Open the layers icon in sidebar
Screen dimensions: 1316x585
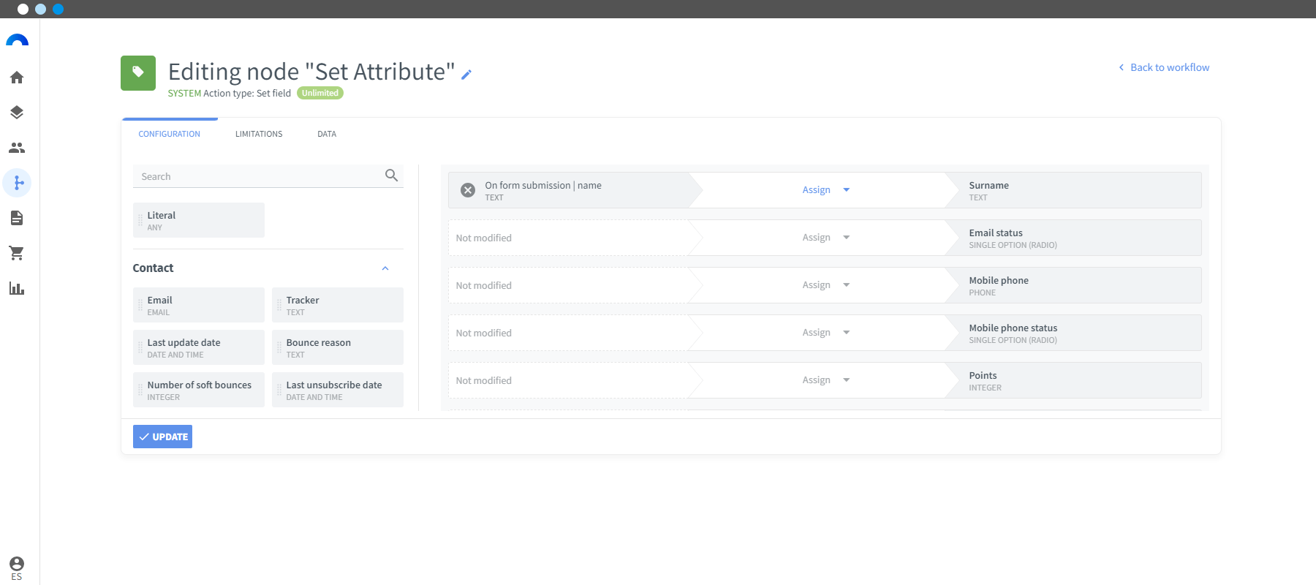[17, 113]
